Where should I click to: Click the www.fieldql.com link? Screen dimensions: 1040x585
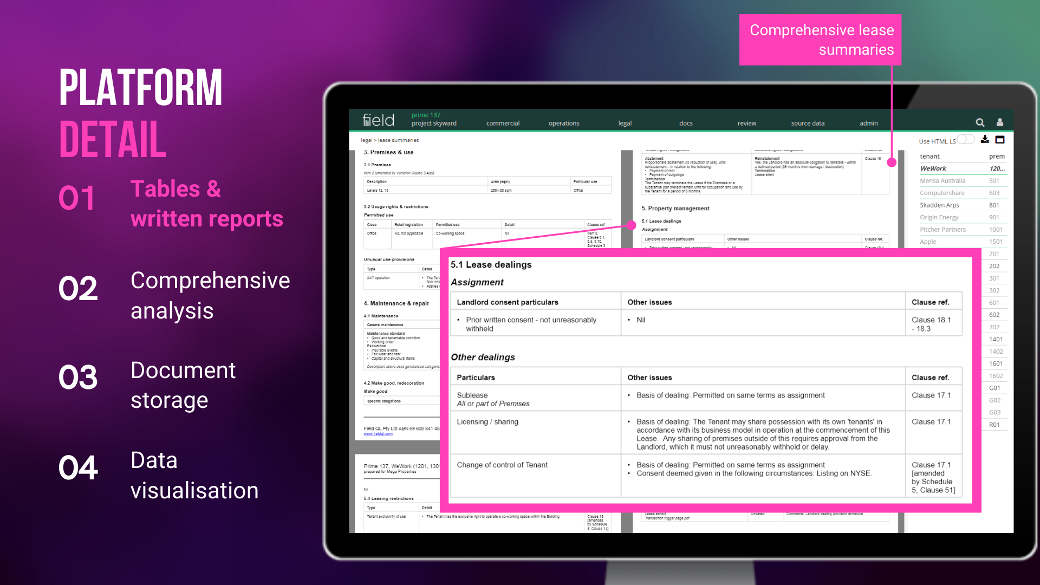coord(378,434)
